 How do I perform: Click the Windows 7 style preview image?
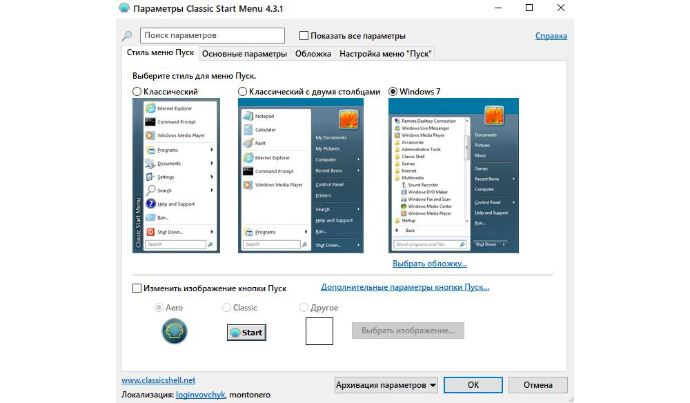tap(454, 175)
